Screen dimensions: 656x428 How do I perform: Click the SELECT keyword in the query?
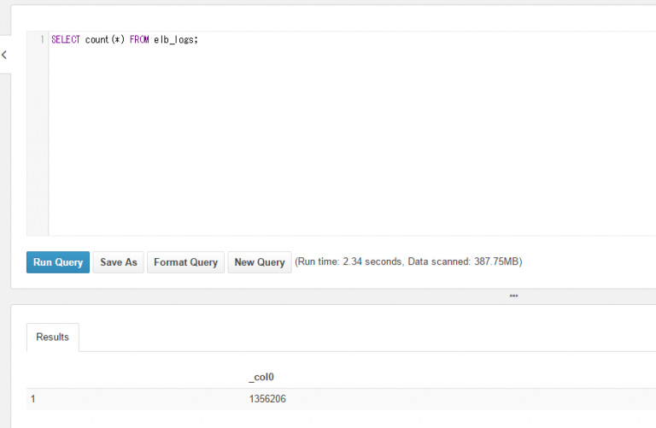point(66,39)
